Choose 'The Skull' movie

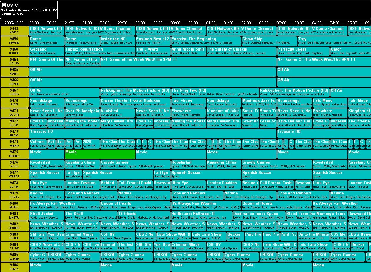coord(91,216)
